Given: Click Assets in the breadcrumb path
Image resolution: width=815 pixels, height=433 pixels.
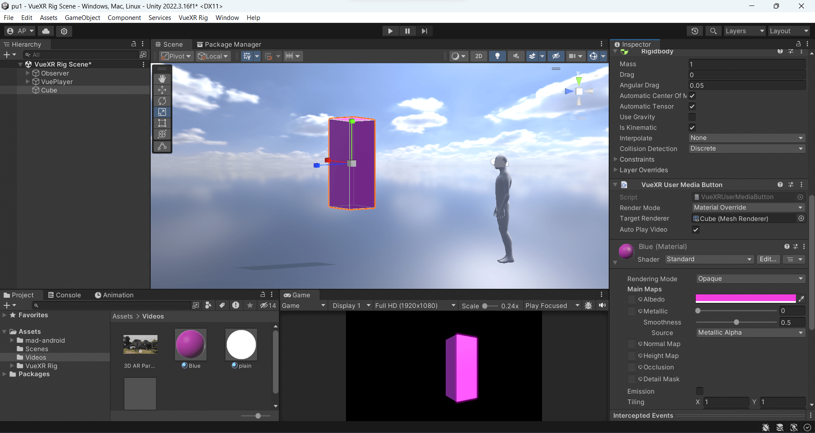Looking at the screenshot, I should pyautogui.click(x=122, y=316).
